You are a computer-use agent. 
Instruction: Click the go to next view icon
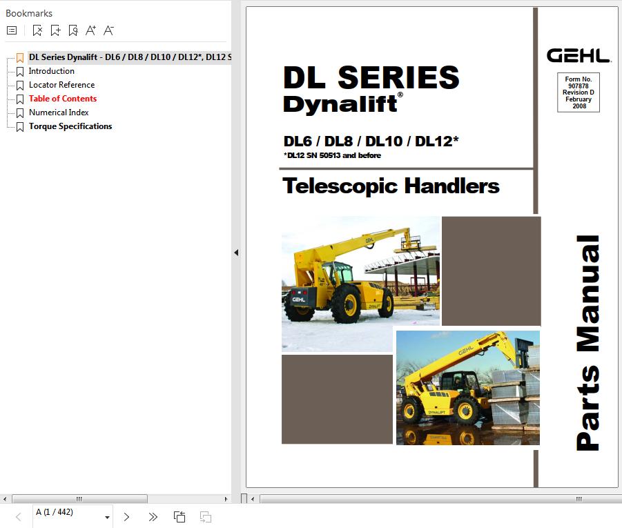[206, 517]
